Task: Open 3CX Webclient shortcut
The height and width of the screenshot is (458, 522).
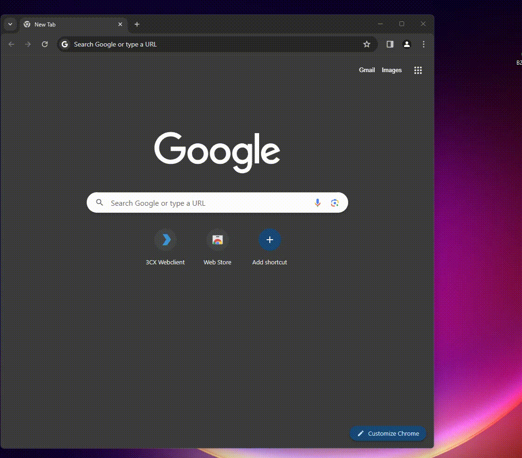Action: (165, 247)
